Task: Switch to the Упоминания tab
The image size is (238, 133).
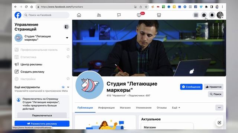Action: point(144,108)
